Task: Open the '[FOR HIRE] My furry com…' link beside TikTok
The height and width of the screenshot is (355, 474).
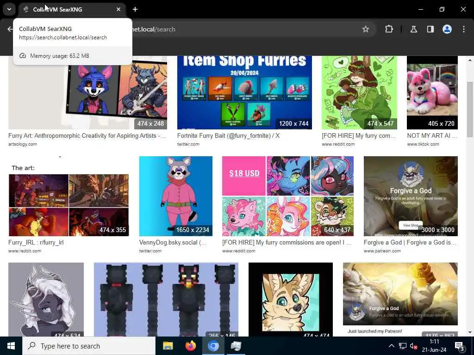Action: click(x=359, y=136)
